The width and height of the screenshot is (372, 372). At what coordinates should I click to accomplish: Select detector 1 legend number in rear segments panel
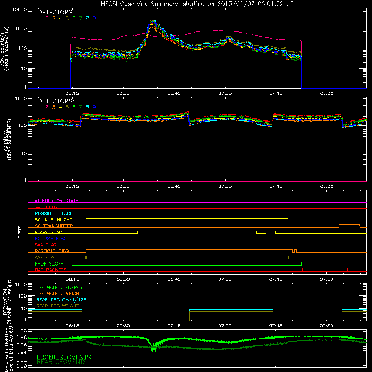[40, 107]
